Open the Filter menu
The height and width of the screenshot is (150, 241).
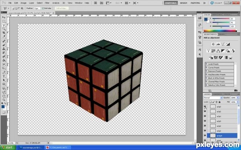point(47,3)
